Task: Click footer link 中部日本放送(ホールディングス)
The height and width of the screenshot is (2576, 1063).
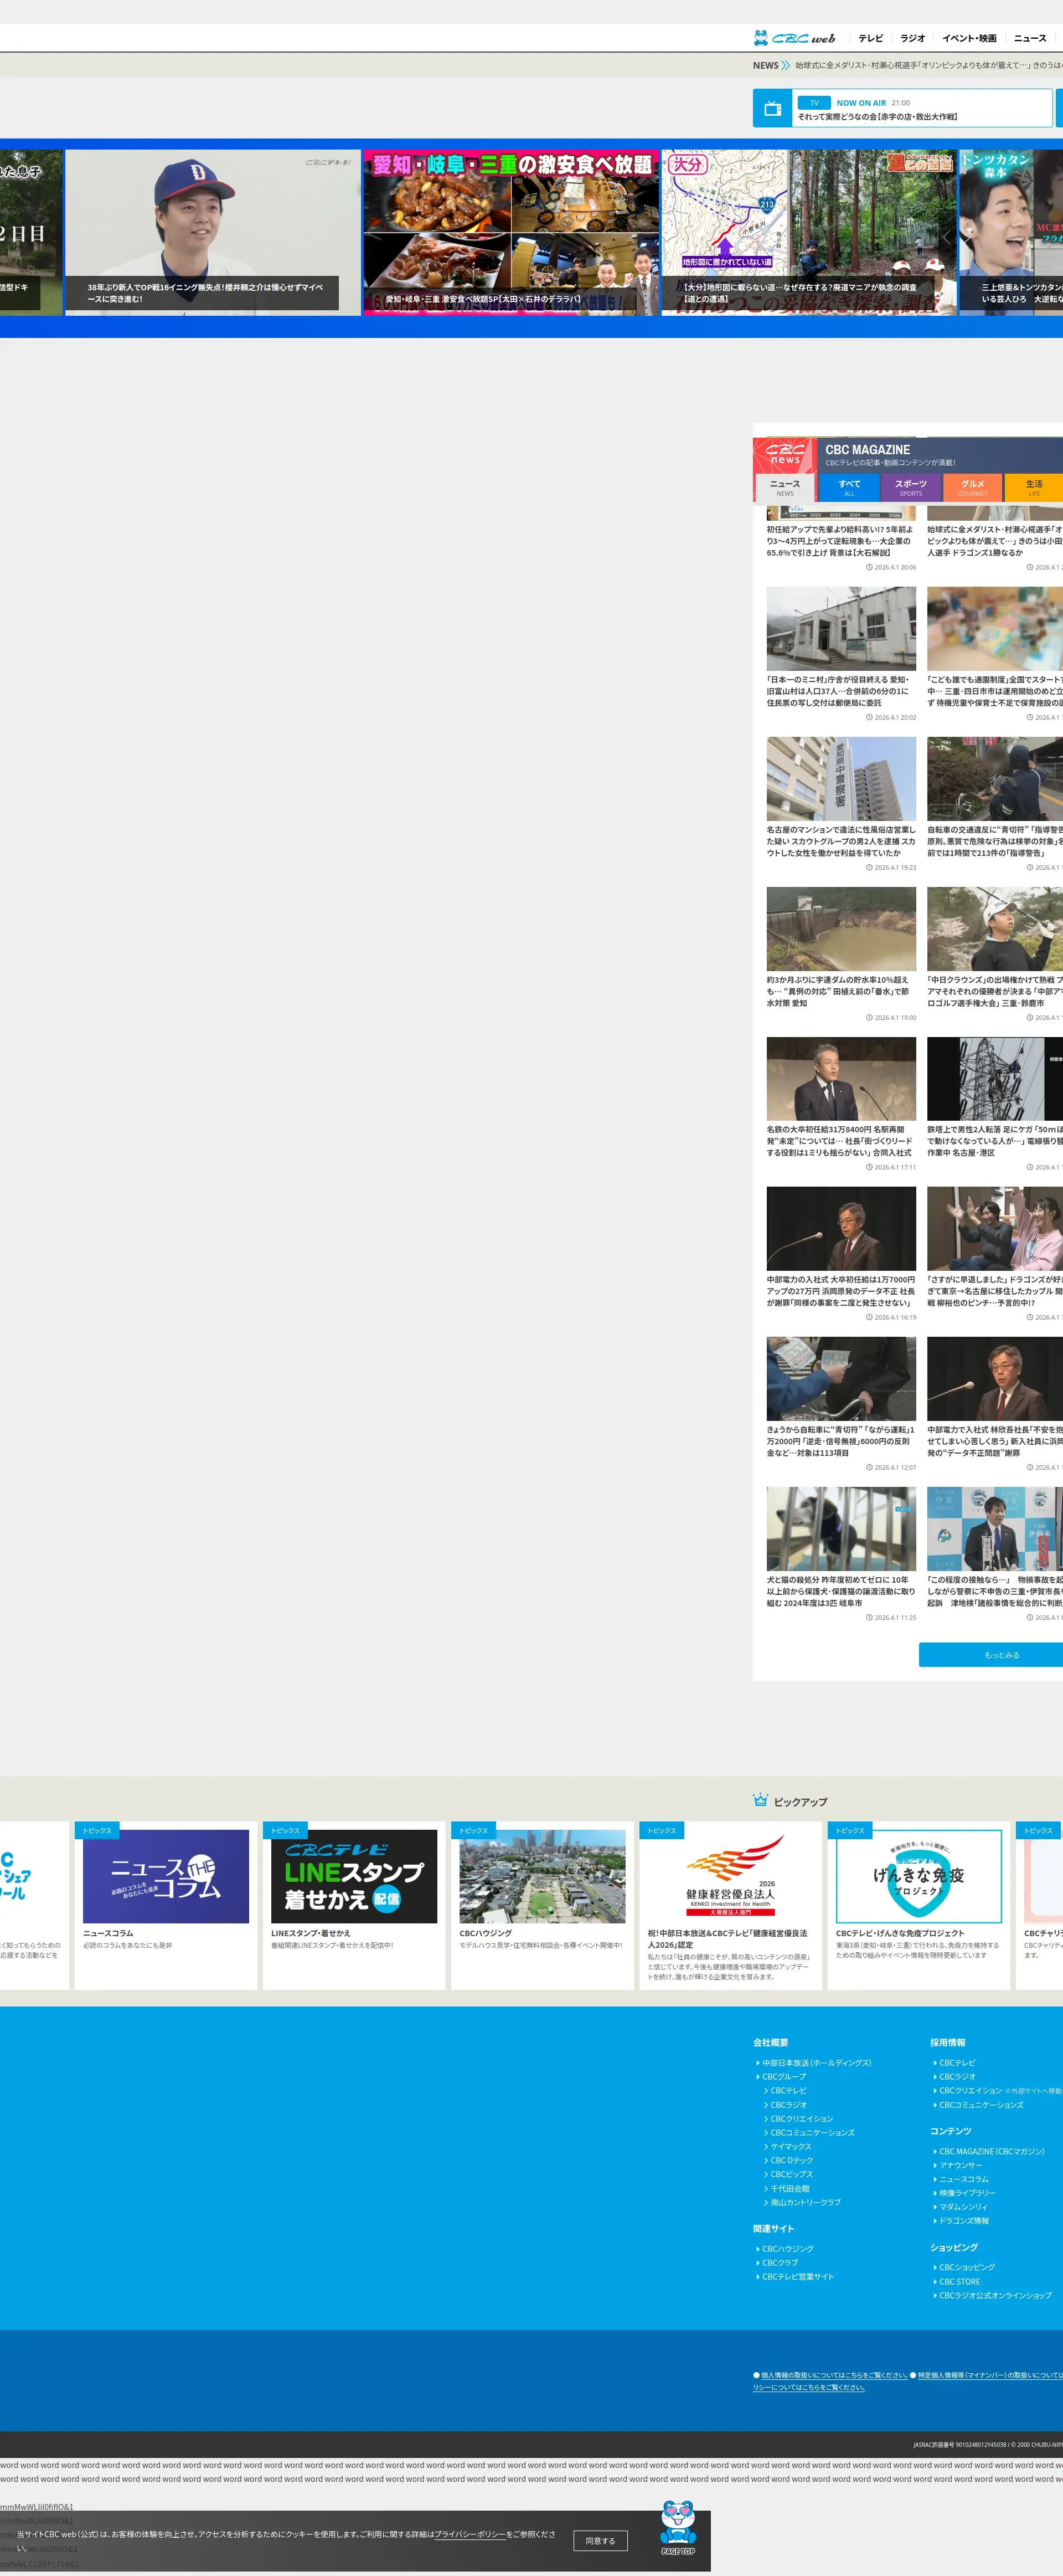Action: pyautogui.click(x=816, y=2063)
